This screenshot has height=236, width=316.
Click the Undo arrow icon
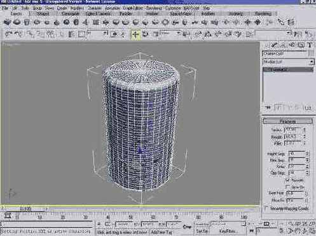point(8,34)
